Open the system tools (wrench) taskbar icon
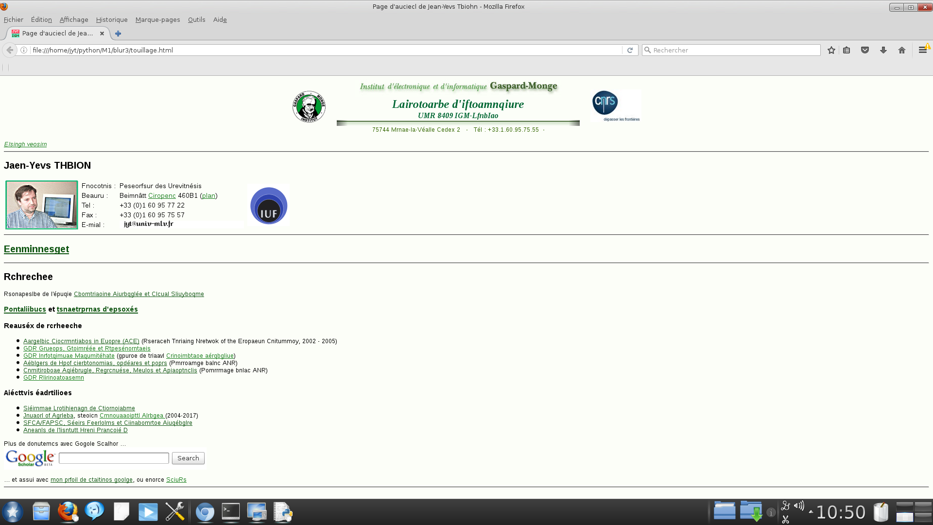Screen dimensions: 933x525 pyautogui.click(x=174, y=511)
